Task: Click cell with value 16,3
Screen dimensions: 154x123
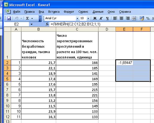Action: 38,117
